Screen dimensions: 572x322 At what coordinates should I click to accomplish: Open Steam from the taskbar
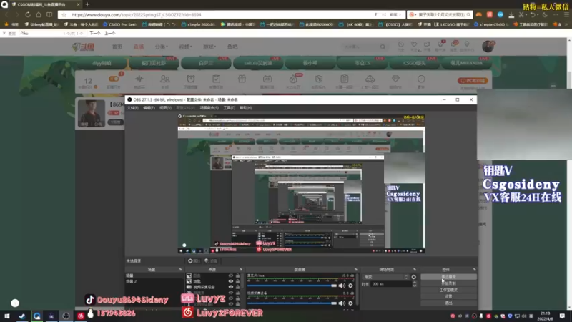pyautogui.click(x=22, y=316)
